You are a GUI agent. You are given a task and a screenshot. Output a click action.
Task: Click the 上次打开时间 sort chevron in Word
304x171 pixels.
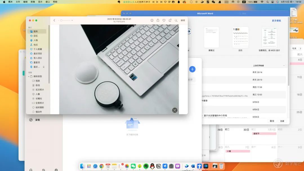pos(284,66)
